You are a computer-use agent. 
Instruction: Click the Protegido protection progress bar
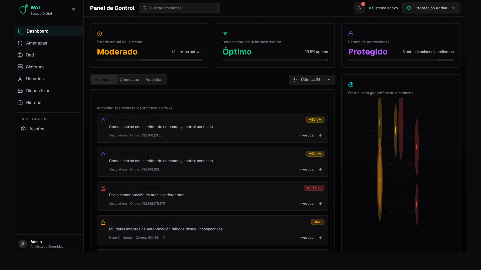point(401,60)
